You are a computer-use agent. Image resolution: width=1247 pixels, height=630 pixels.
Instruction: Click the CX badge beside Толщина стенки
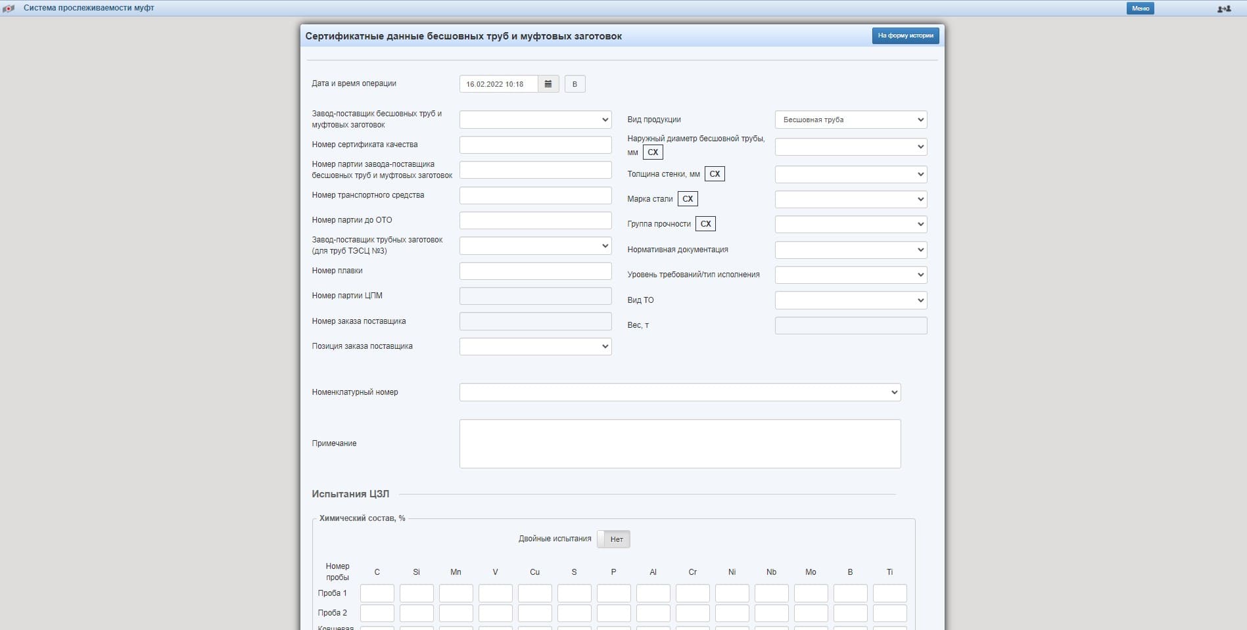click(x=715, y=174)
